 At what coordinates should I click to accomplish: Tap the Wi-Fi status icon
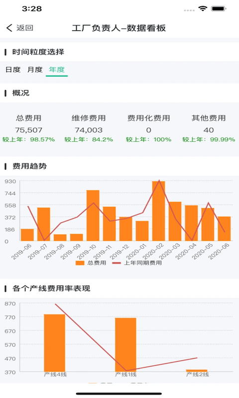coord(203,8)
